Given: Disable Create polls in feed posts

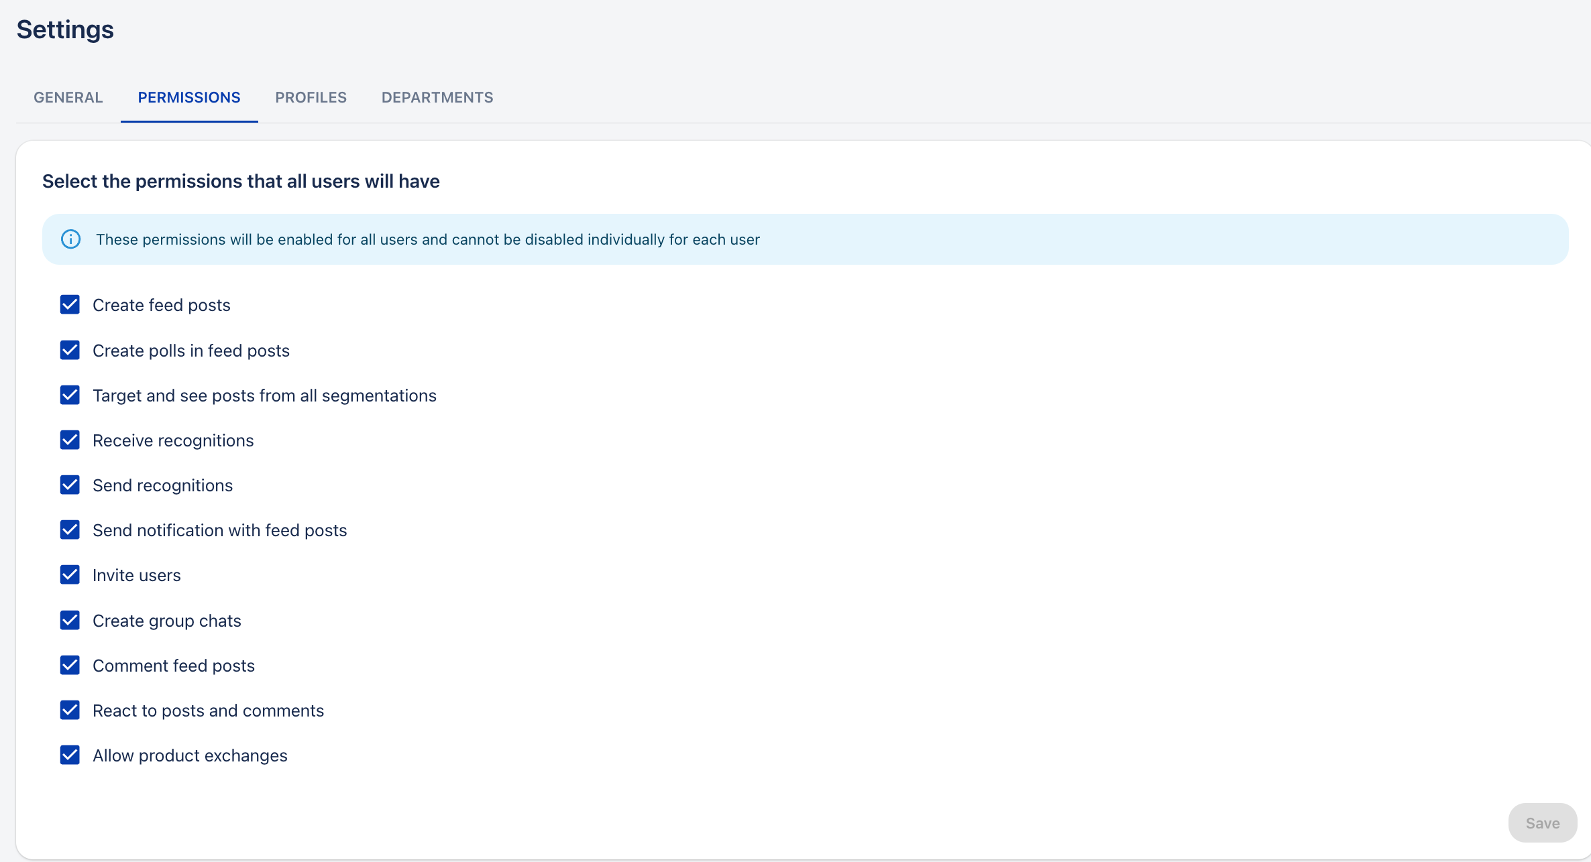Looking at the screenshot, I should click(x=70, y=350).
